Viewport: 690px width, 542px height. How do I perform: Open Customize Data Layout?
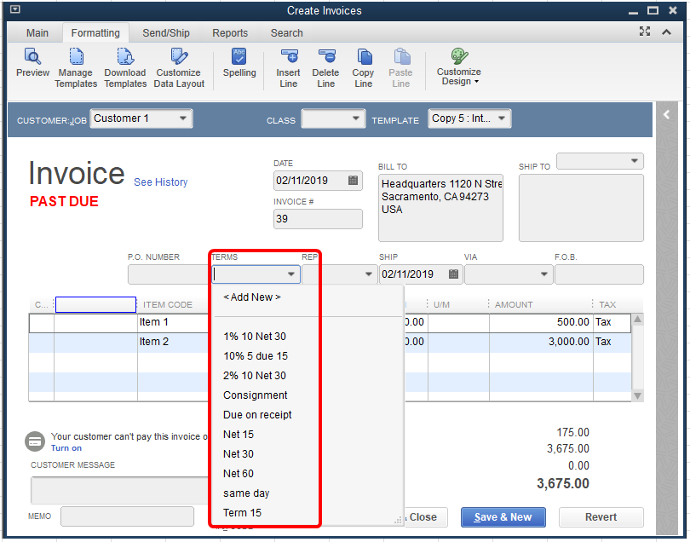click(x=179, y=66)
